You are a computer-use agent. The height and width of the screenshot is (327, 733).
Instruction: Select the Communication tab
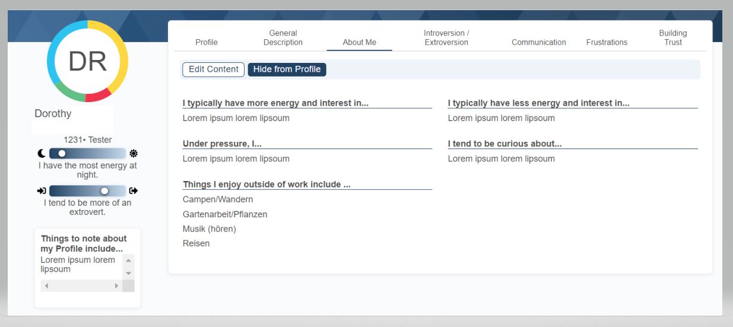pyautogui.click(x=538, y=42)
